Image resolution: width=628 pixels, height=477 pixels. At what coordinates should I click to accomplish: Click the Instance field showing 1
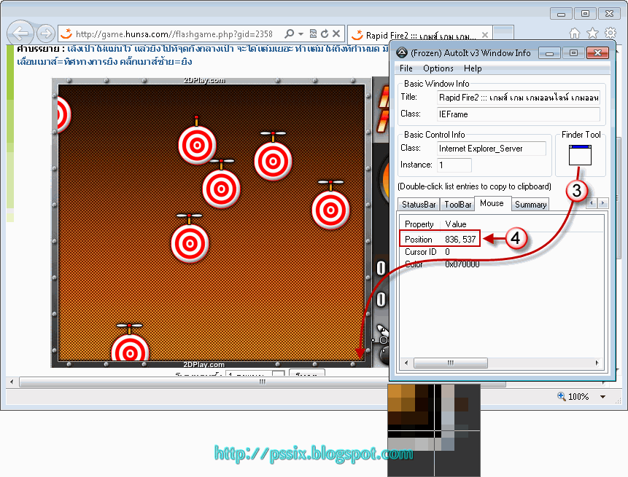pos(454,165)
